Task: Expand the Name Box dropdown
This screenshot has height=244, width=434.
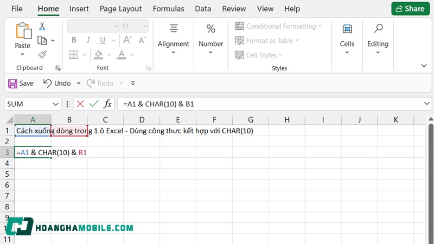Action: coord(56,104)
